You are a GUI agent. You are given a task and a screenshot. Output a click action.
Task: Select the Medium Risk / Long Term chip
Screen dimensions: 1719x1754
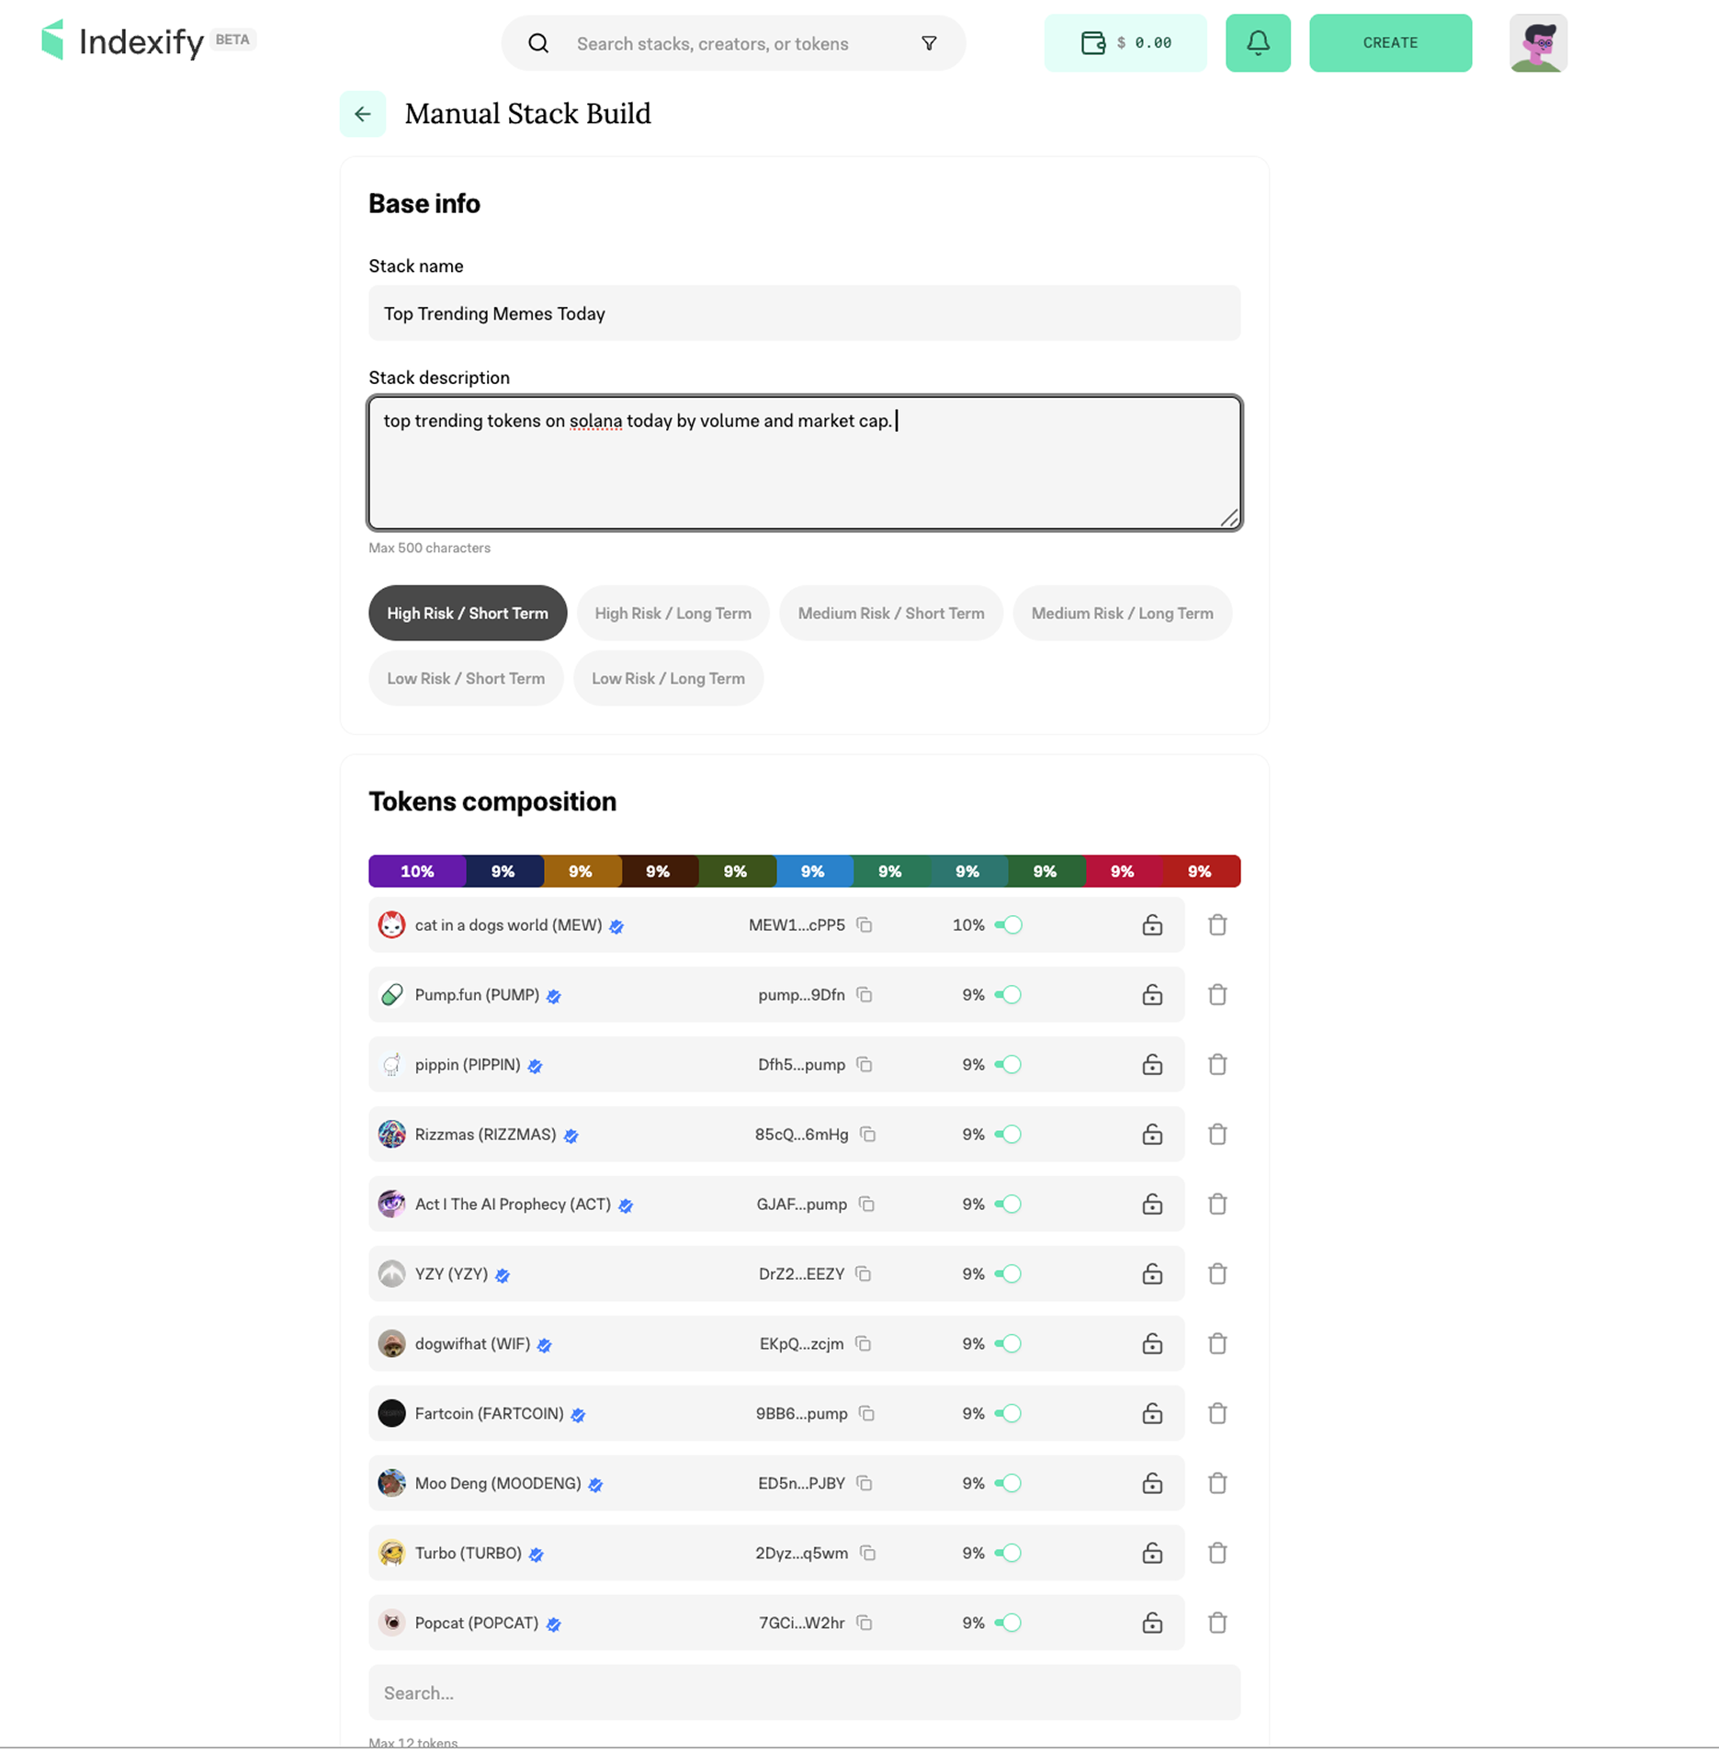tap(1122, 613)
